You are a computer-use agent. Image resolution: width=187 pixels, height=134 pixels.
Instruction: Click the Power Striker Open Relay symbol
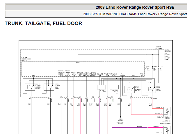[x=49, y=87]
